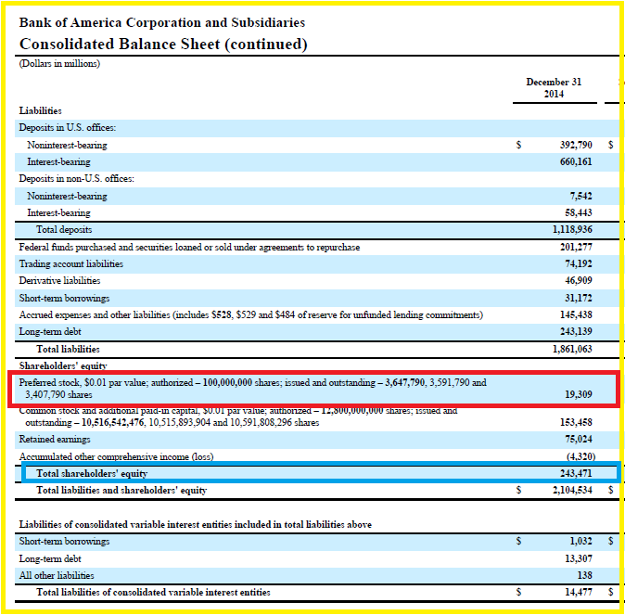Select the value 46,909
Screen dimensions: 625x615
pos(579,280)
